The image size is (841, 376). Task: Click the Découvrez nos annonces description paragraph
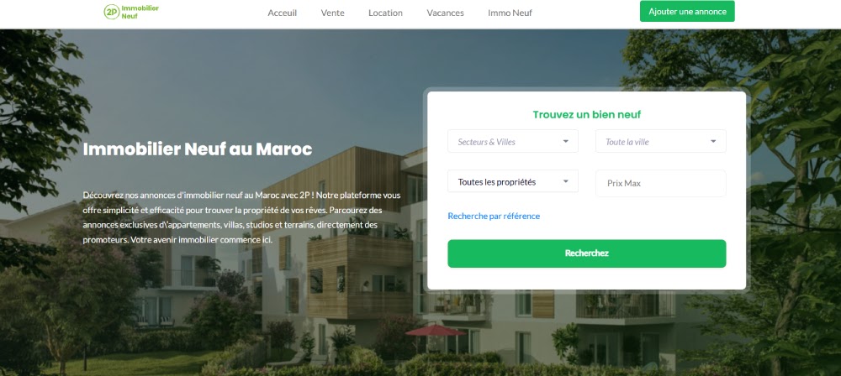coord(241,217)
